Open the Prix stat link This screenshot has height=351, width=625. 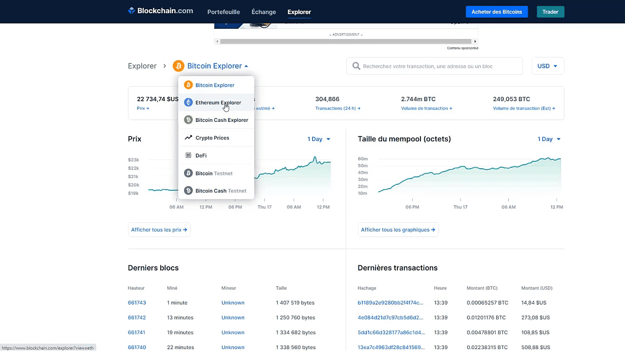143,108
